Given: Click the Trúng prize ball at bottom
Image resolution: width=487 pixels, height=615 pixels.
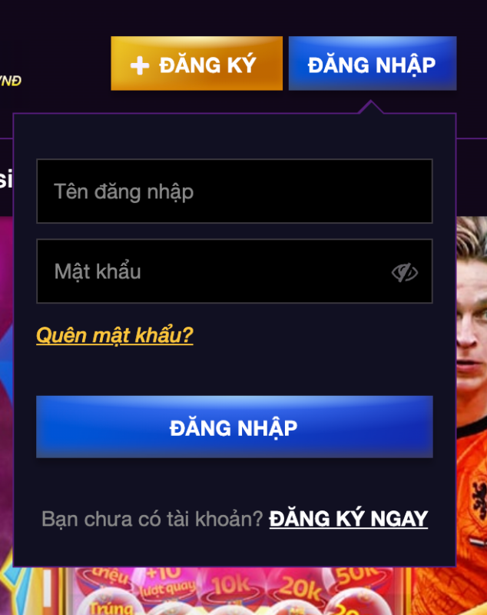Looking at the screenshot, I should coord(111,607).
